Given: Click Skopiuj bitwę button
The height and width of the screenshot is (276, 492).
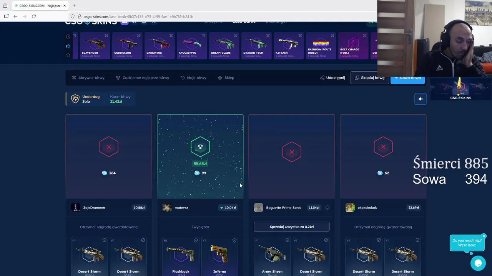Looking at the screenshot, I should click(x=369, y=78).
